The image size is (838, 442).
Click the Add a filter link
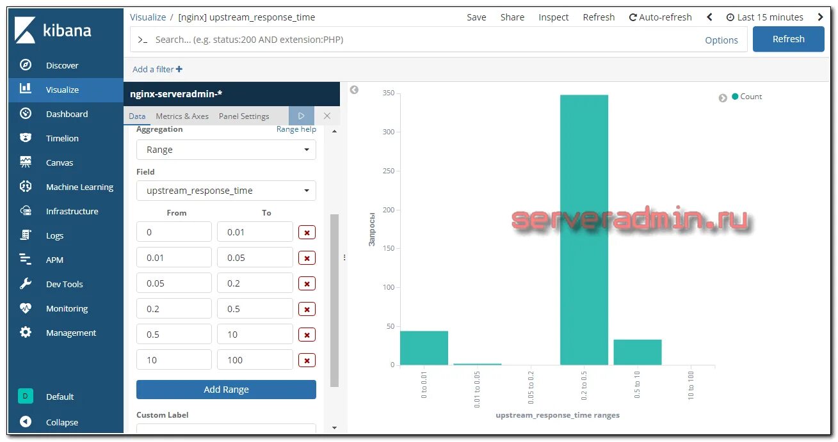click(x=157, y=69)
